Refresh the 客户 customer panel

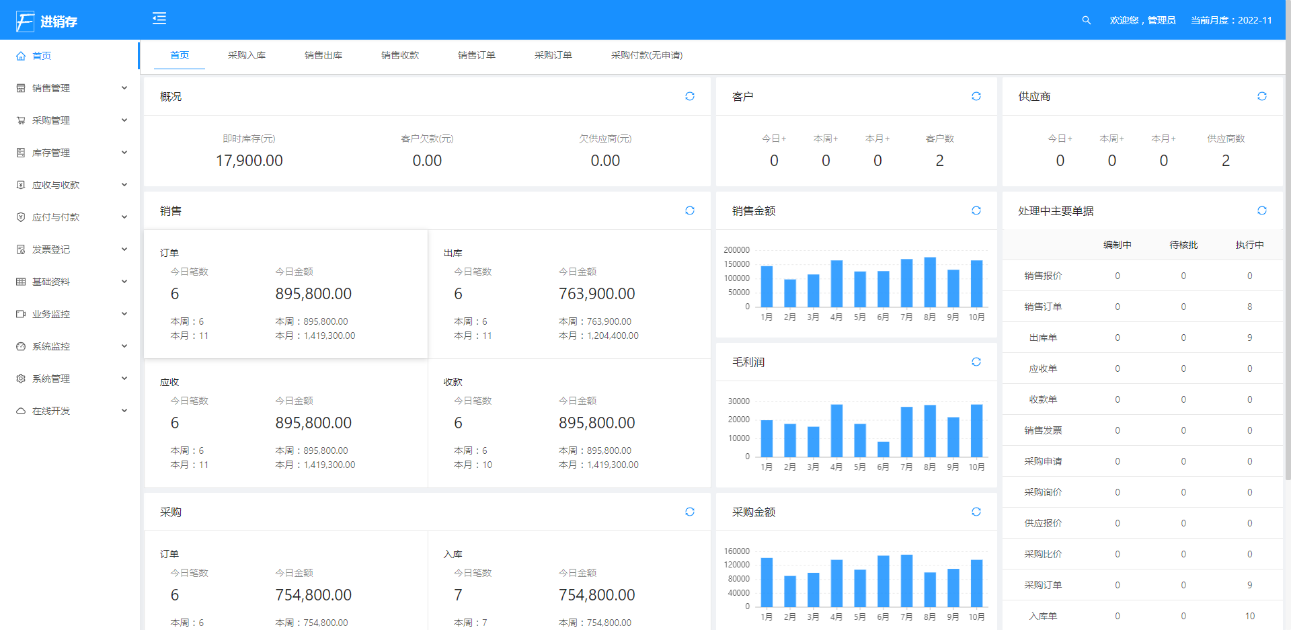976,96
